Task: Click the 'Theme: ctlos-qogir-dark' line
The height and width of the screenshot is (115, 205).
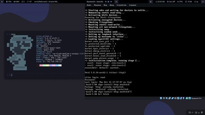Action: click(x=48, y=48)
